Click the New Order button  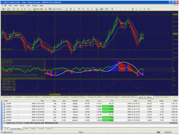coord(38,9)
